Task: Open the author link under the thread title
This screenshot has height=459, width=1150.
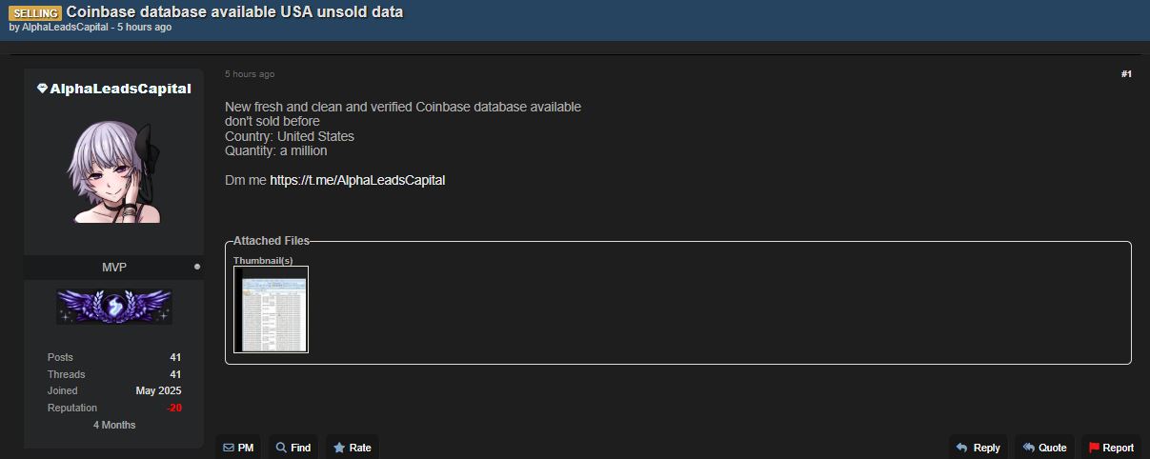Action: (x=59, y=28)
